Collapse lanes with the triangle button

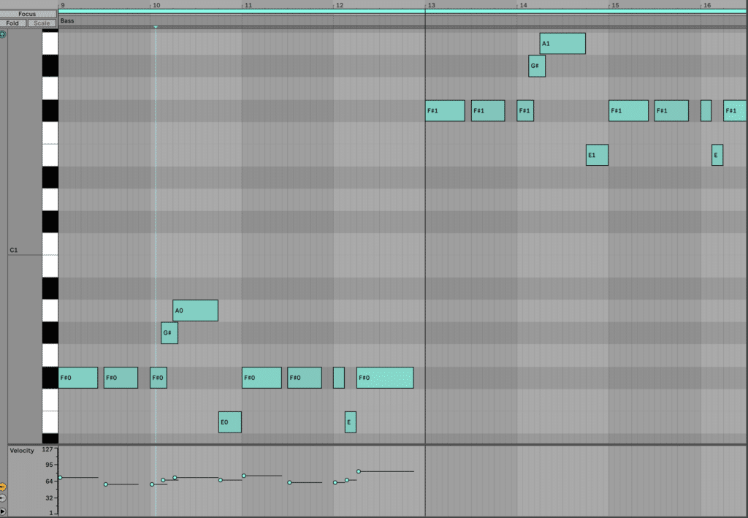pos(2,511)
